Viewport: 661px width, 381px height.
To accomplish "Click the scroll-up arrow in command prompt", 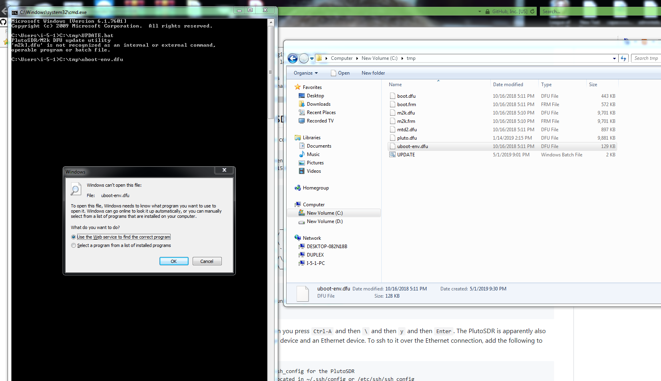I will pyautogui.click(x=271, y=22).
